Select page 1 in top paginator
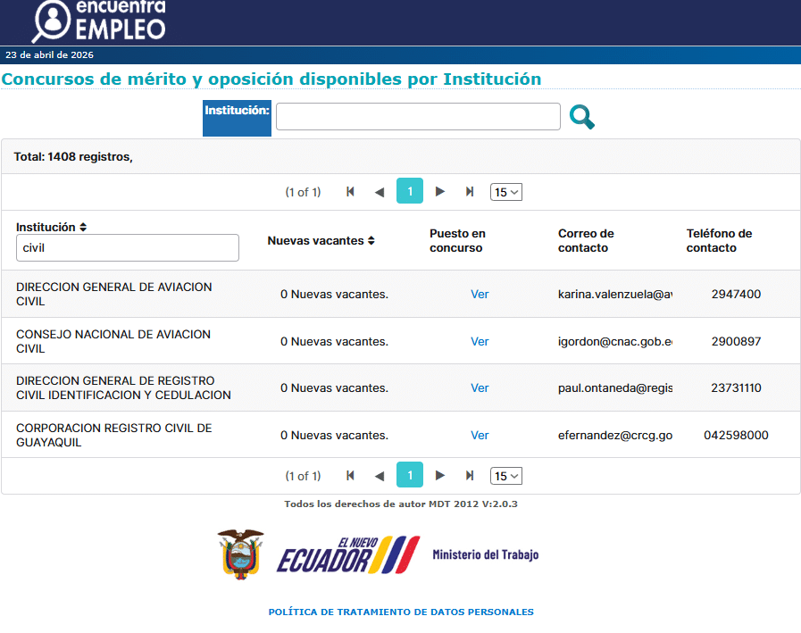The width and height of the screenshot is (801, 633). pyautogui.click(x=410, y=192)
